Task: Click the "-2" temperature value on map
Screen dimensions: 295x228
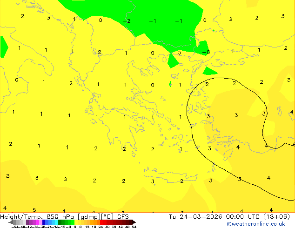Action: coord(127,21)
